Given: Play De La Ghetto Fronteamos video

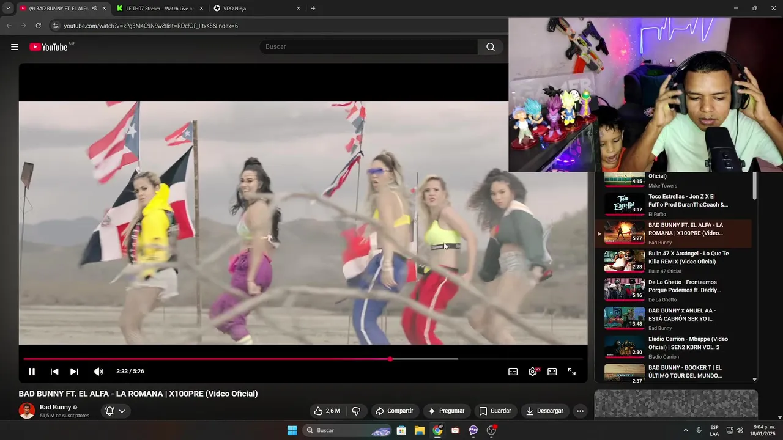Looking at the screenshot, I should pyautogui.click(x=673, y=290).
